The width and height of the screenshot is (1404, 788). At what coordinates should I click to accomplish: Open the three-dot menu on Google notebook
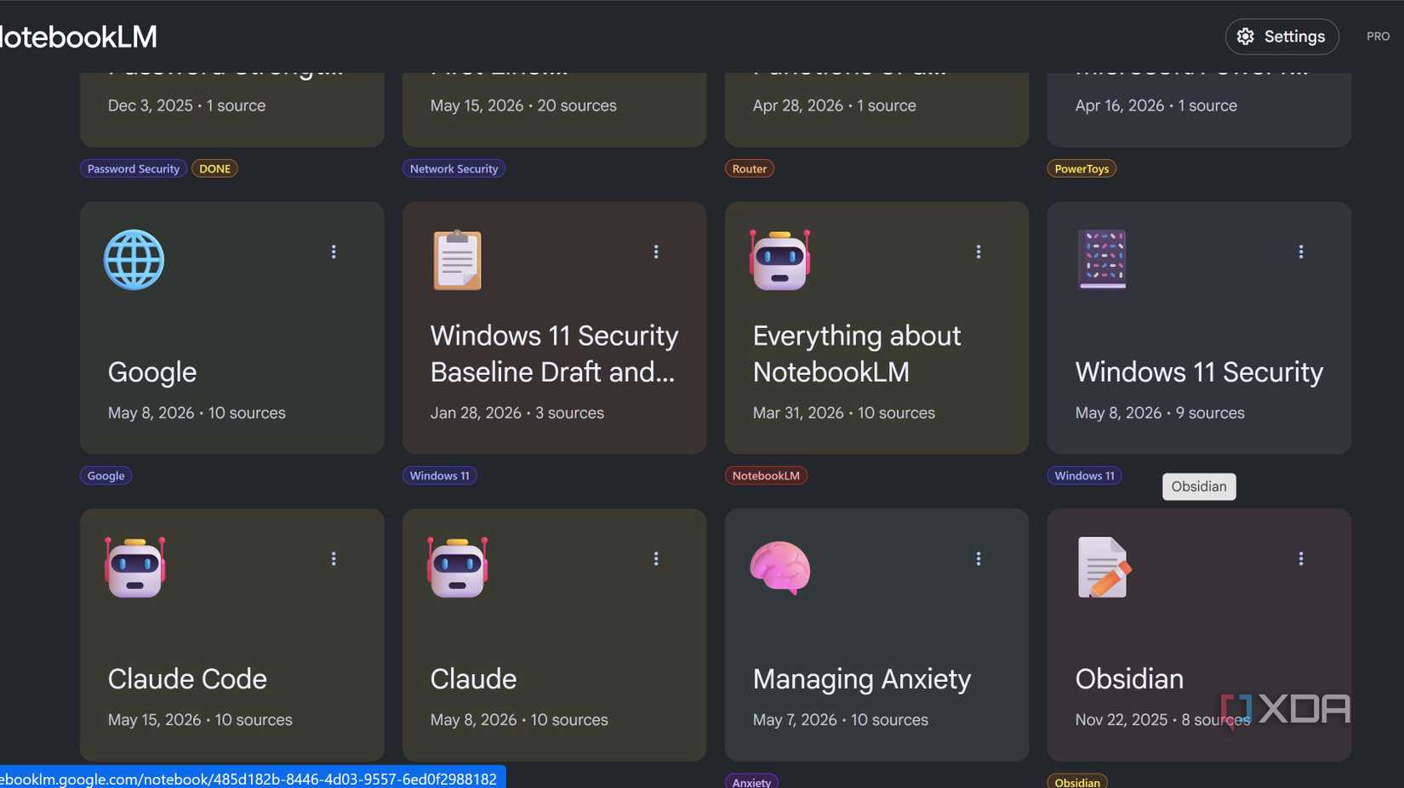(x=334, y=252)
